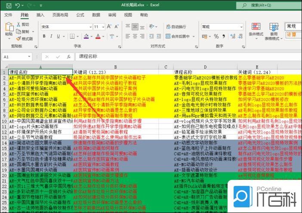This screenshot has width=302, height=213.
Task: Click the Paste (粘贴) clipboard icon
Action: [x=9, y=27]
